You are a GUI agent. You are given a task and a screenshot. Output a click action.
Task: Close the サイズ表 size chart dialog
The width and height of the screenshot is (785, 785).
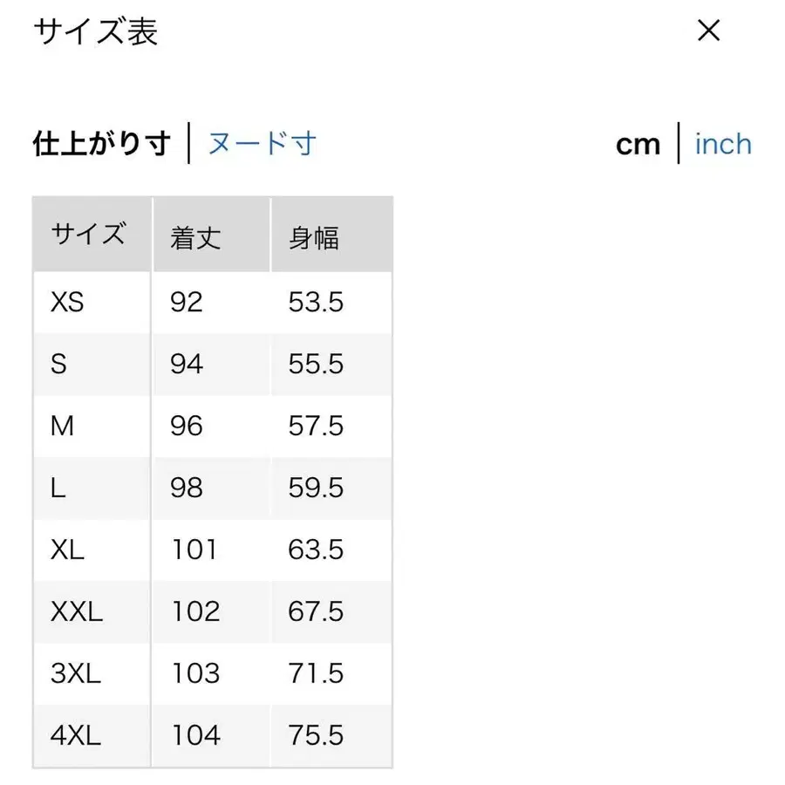(709, 31)
